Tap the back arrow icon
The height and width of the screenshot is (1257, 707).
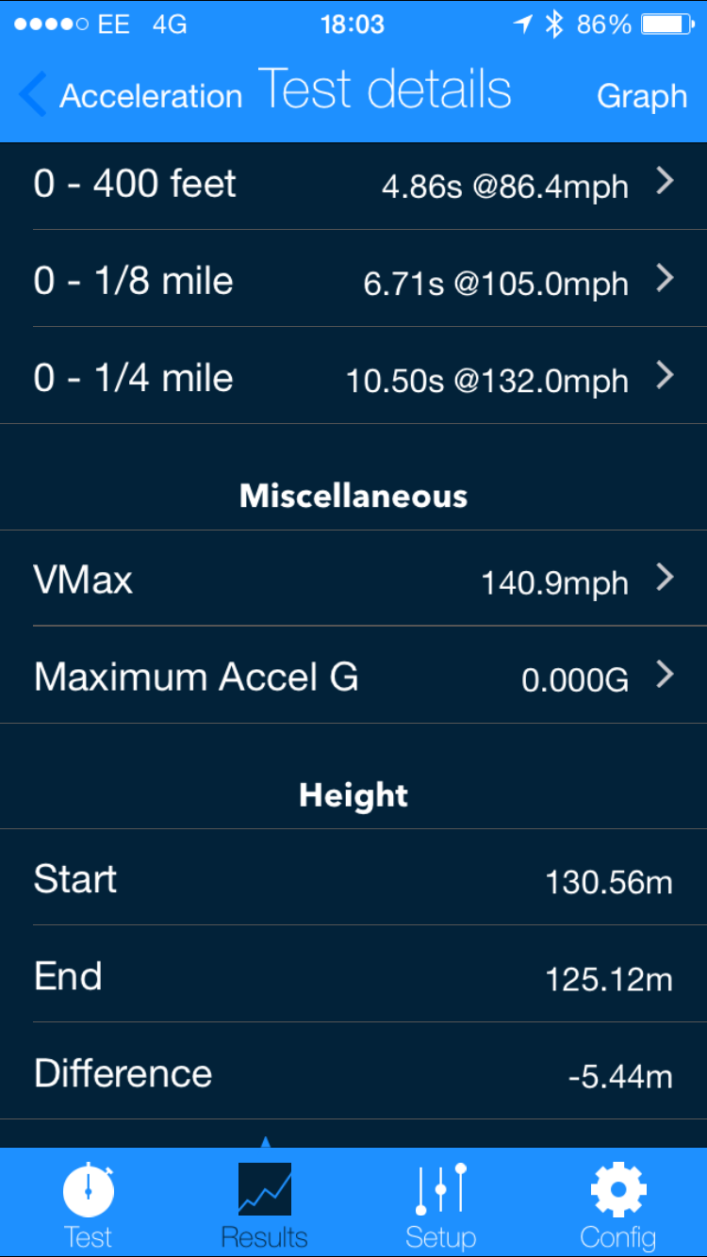tap(32, 95)
